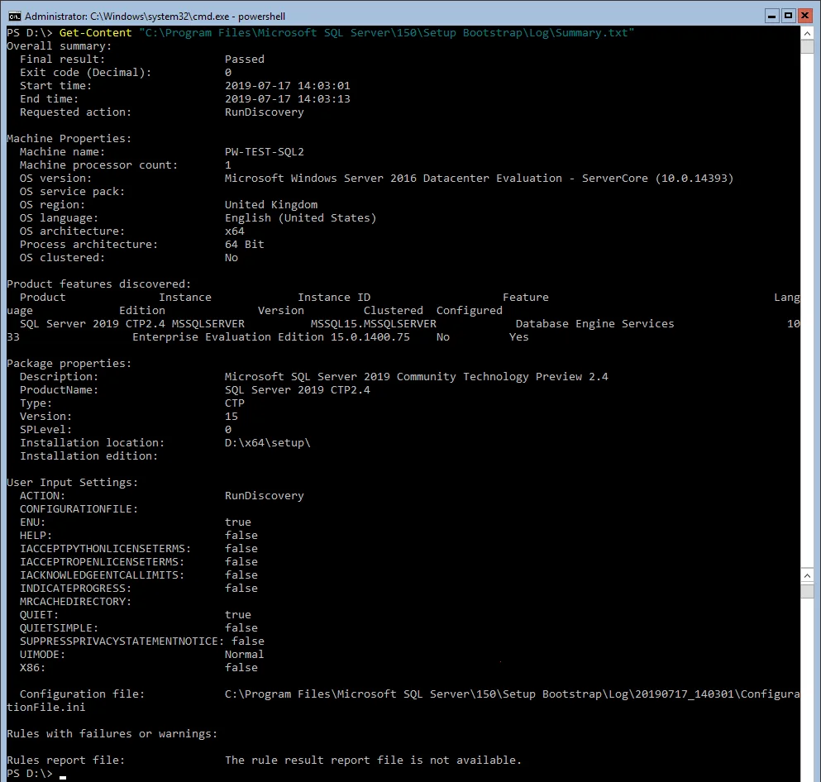
Task: Click 'RunDiscovery' beside ACTION
Action: coord(265,496)
